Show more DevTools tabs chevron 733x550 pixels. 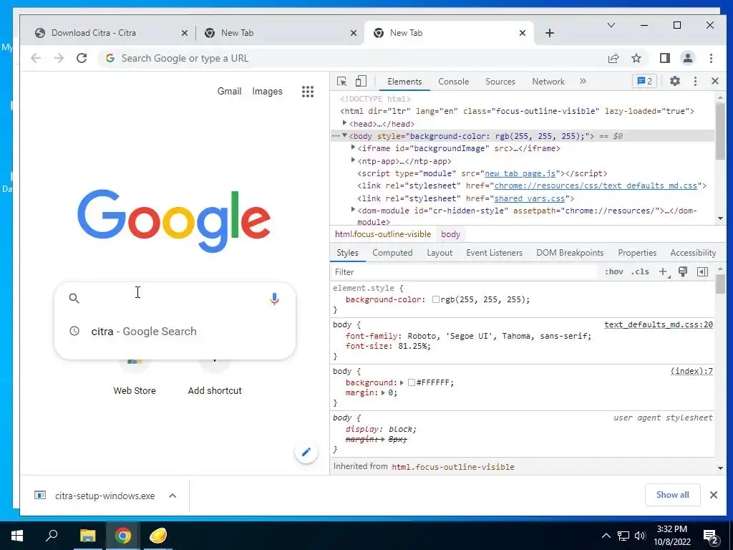pos(583,81)
